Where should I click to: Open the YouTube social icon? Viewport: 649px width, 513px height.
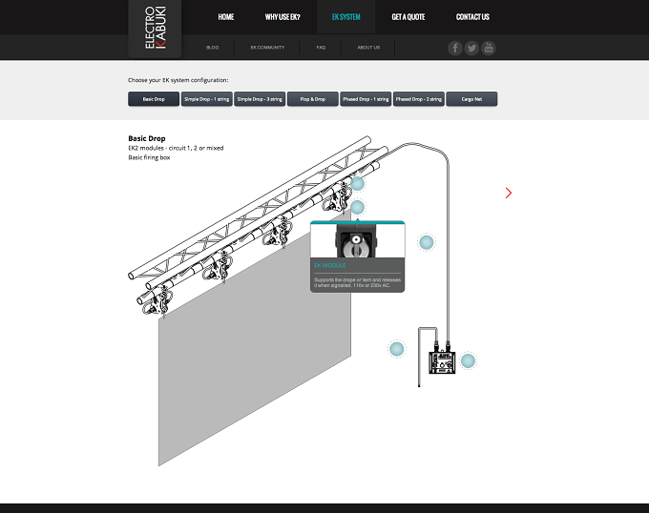click(x=489, y=48)
